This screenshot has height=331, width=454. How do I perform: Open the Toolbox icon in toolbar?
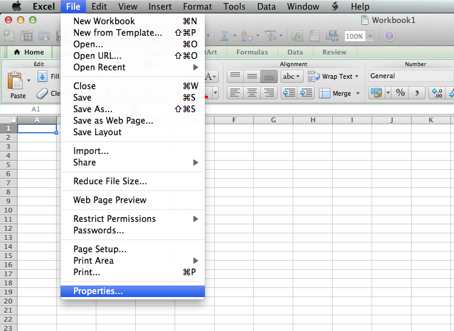315,36
